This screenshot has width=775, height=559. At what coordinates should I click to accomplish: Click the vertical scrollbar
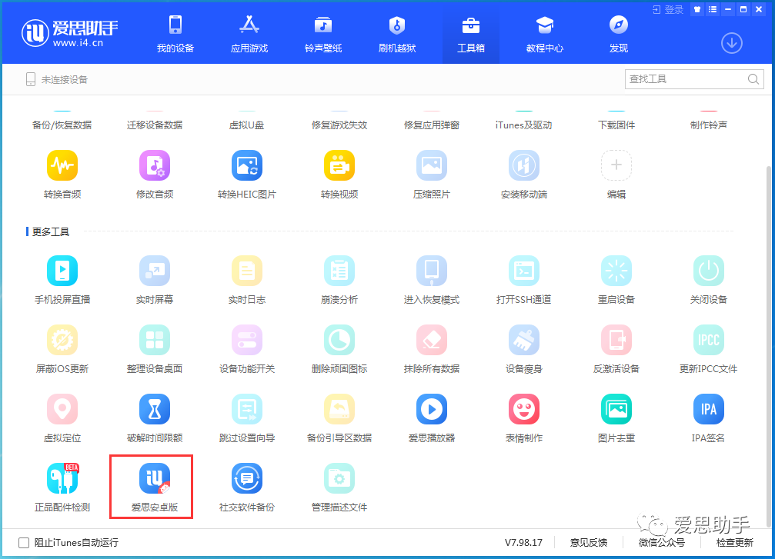click(x=769, y=346)
